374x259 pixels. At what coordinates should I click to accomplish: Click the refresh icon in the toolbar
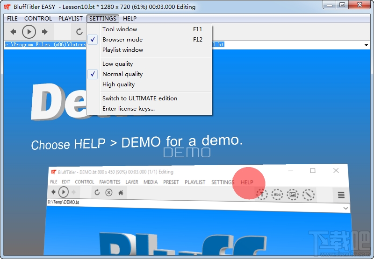coord(79,32)
